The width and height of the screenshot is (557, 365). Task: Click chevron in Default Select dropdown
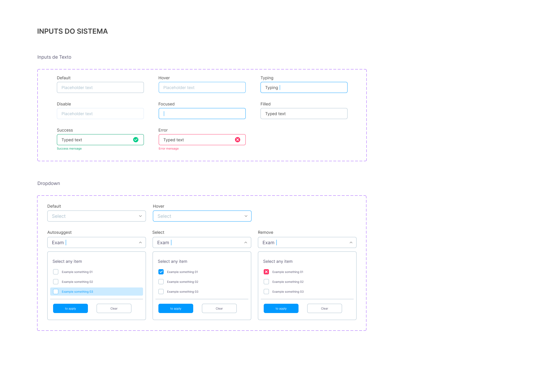click(x=140, y=216)
